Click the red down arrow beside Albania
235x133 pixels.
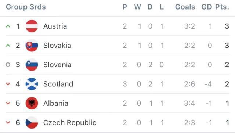click(x=8, y=103)
